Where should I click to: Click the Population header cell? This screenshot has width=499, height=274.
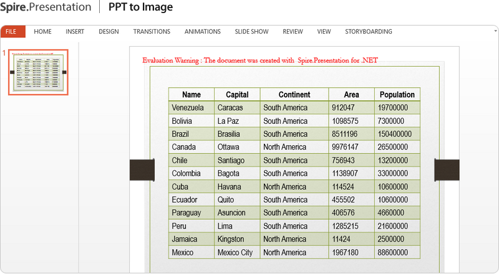[397, 95]
